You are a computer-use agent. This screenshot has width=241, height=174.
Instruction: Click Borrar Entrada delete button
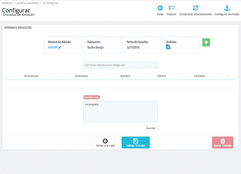223,143
